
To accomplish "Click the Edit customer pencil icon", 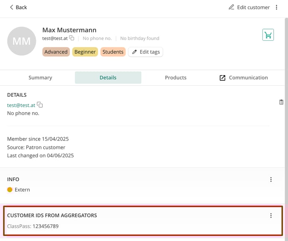I will tap(231, 7).
